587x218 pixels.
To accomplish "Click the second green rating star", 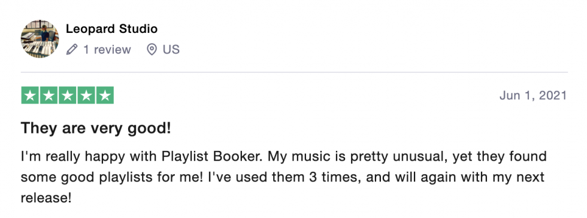I will [49, 95].
